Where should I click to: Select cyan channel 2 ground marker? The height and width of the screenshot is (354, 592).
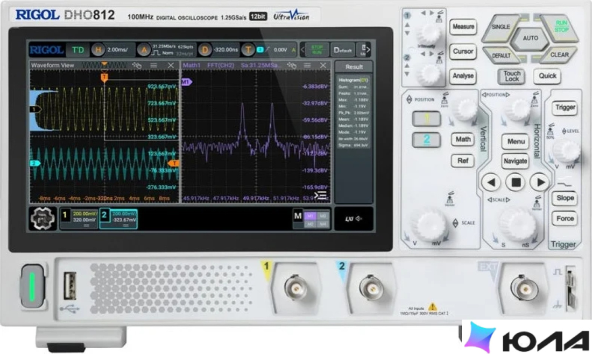coord(35,163)
